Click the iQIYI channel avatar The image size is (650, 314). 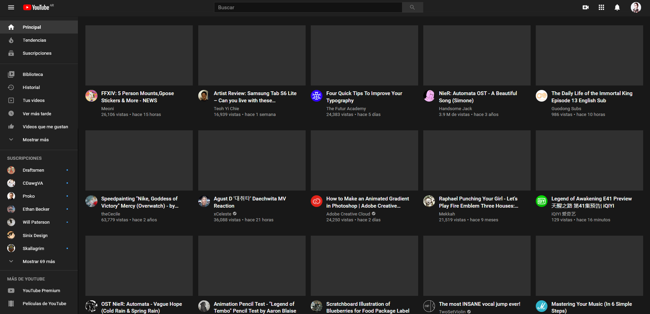point(541,201)
